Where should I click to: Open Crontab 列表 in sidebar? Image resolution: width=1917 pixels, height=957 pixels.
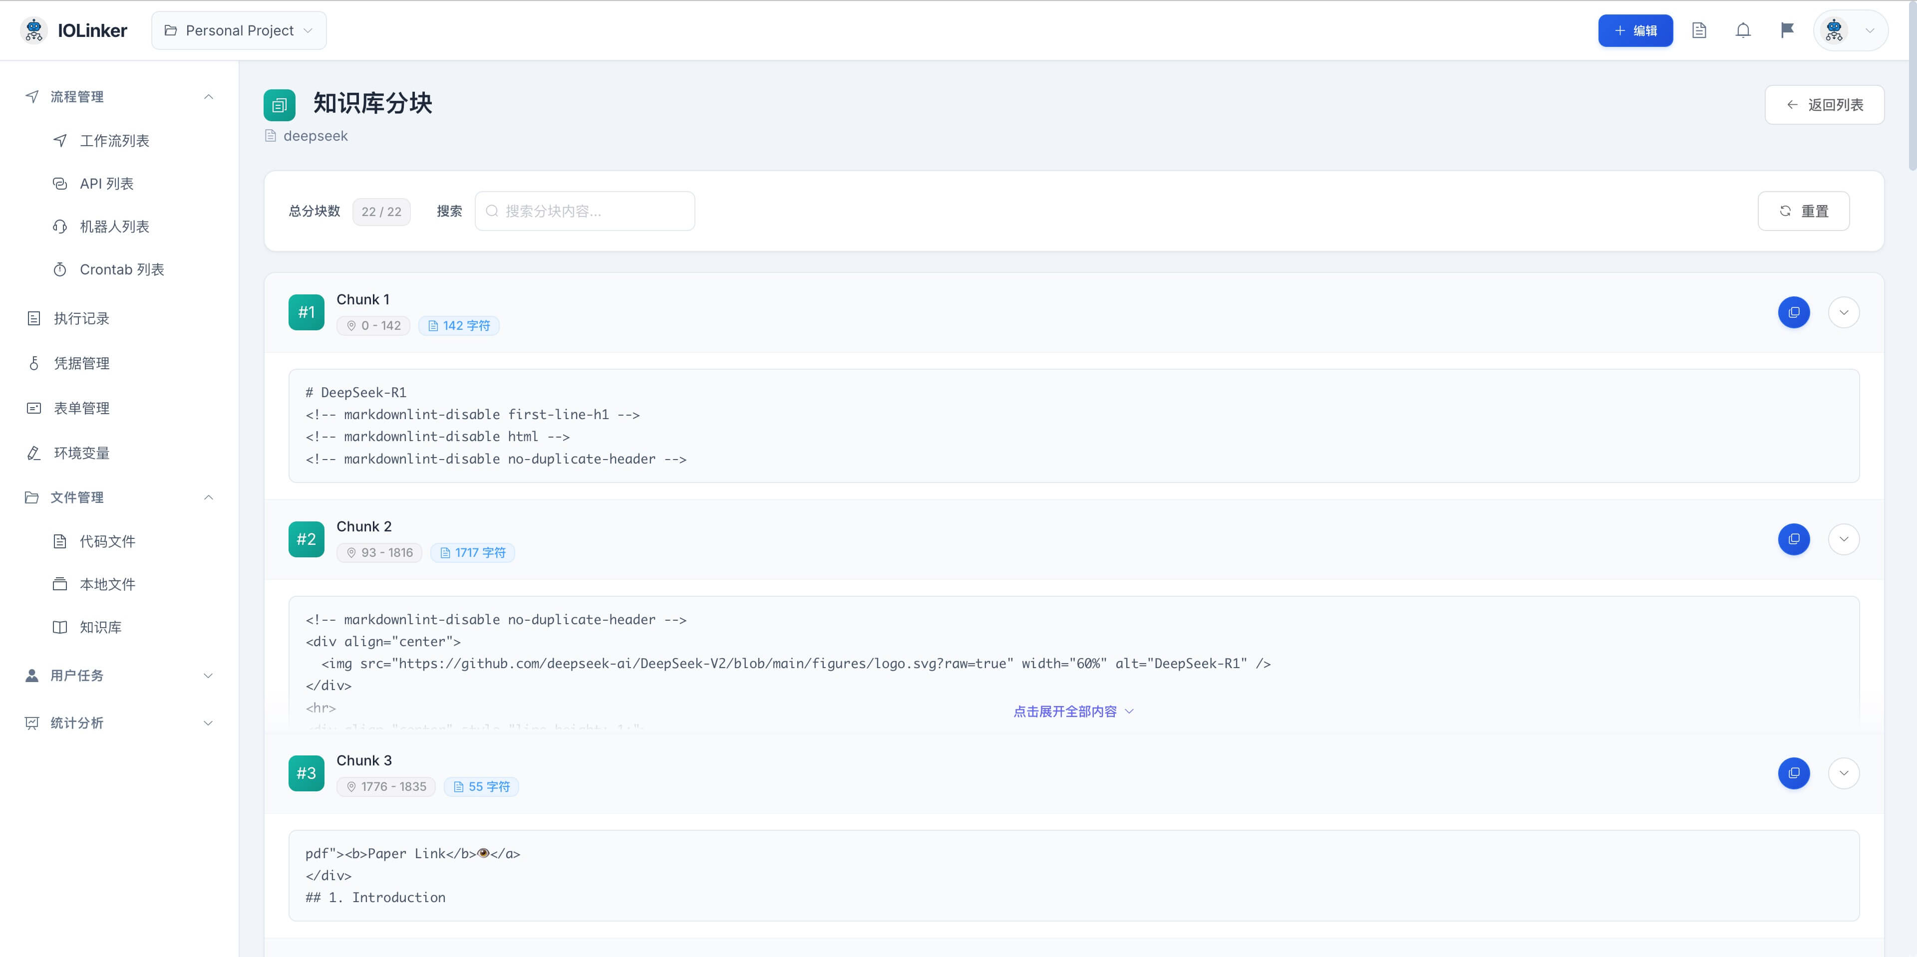(122, 269)
